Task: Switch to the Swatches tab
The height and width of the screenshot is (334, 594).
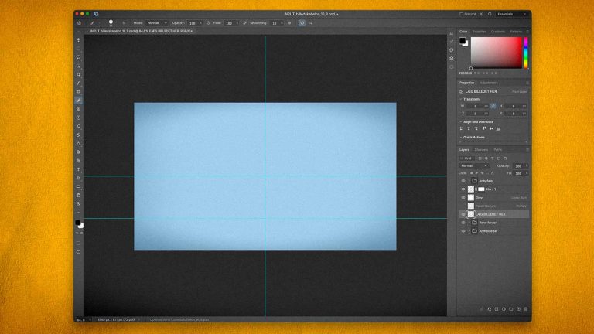Action: 480,32
